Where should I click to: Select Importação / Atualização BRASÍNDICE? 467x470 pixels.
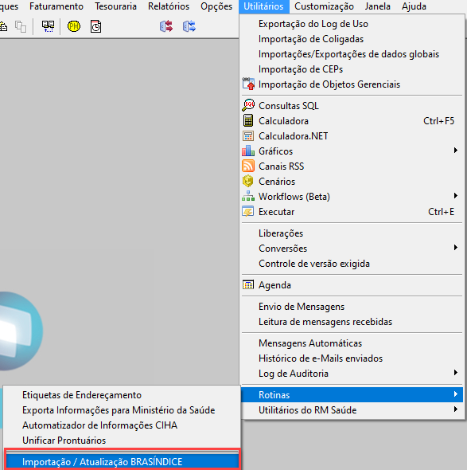pyautogui.click(x=122, y=461)
